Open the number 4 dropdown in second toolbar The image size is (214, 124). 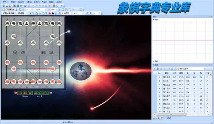coord(32,9)
